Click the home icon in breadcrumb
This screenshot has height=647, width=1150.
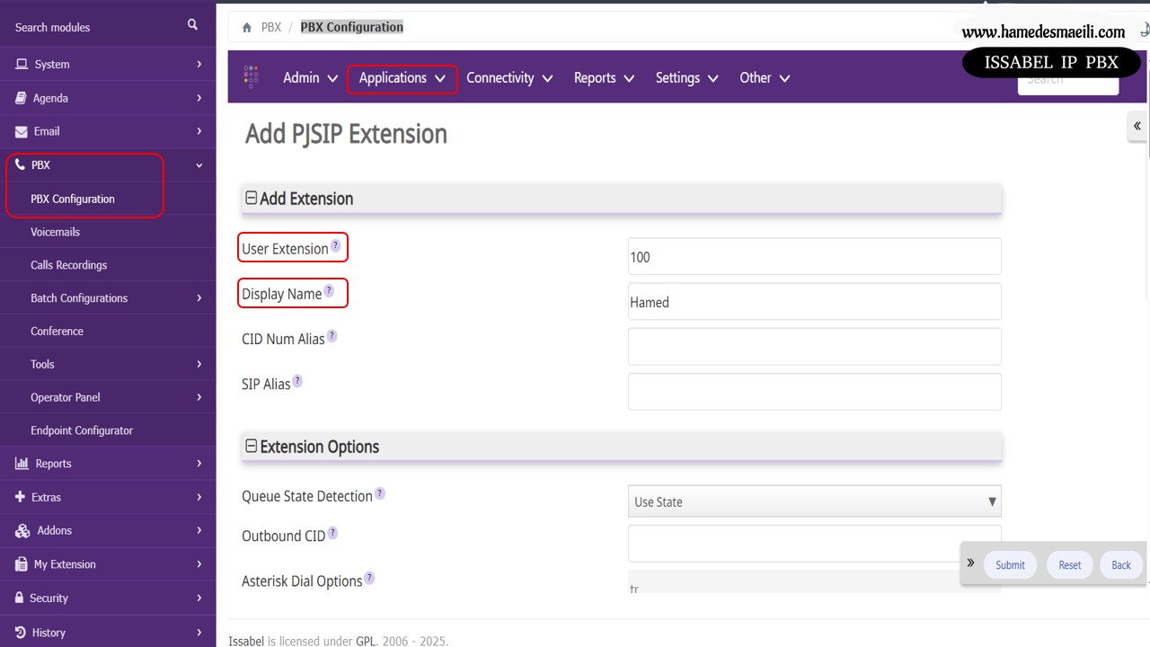247,28
